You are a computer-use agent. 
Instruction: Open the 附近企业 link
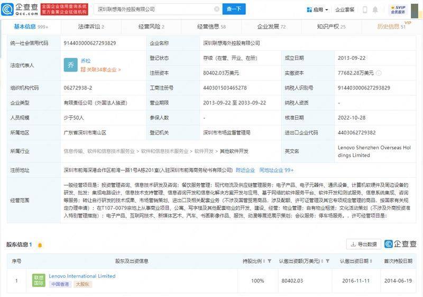(245, 170)
